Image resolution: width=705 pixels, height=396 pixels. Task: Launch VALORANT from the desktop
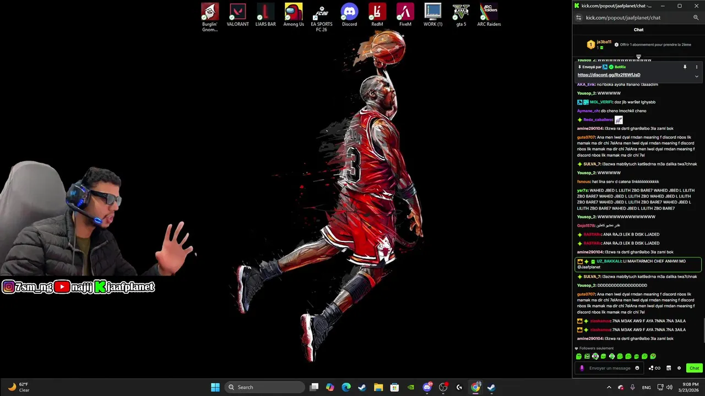click(x=238, y=15)
